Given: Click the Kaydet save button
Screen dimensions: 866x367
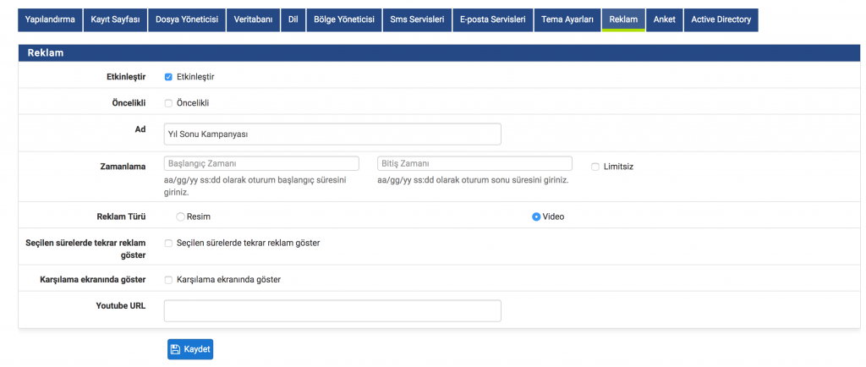Looking at the screenshot, I should (190, 349).
